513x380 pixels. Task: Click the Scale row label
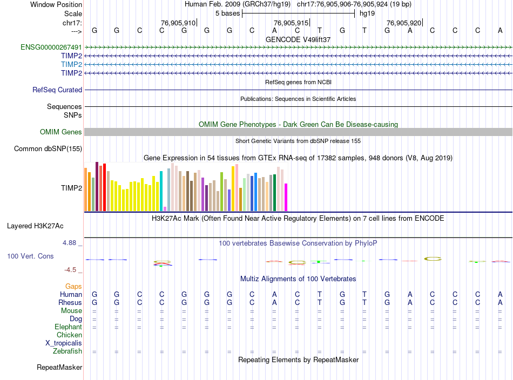[73, 13]
